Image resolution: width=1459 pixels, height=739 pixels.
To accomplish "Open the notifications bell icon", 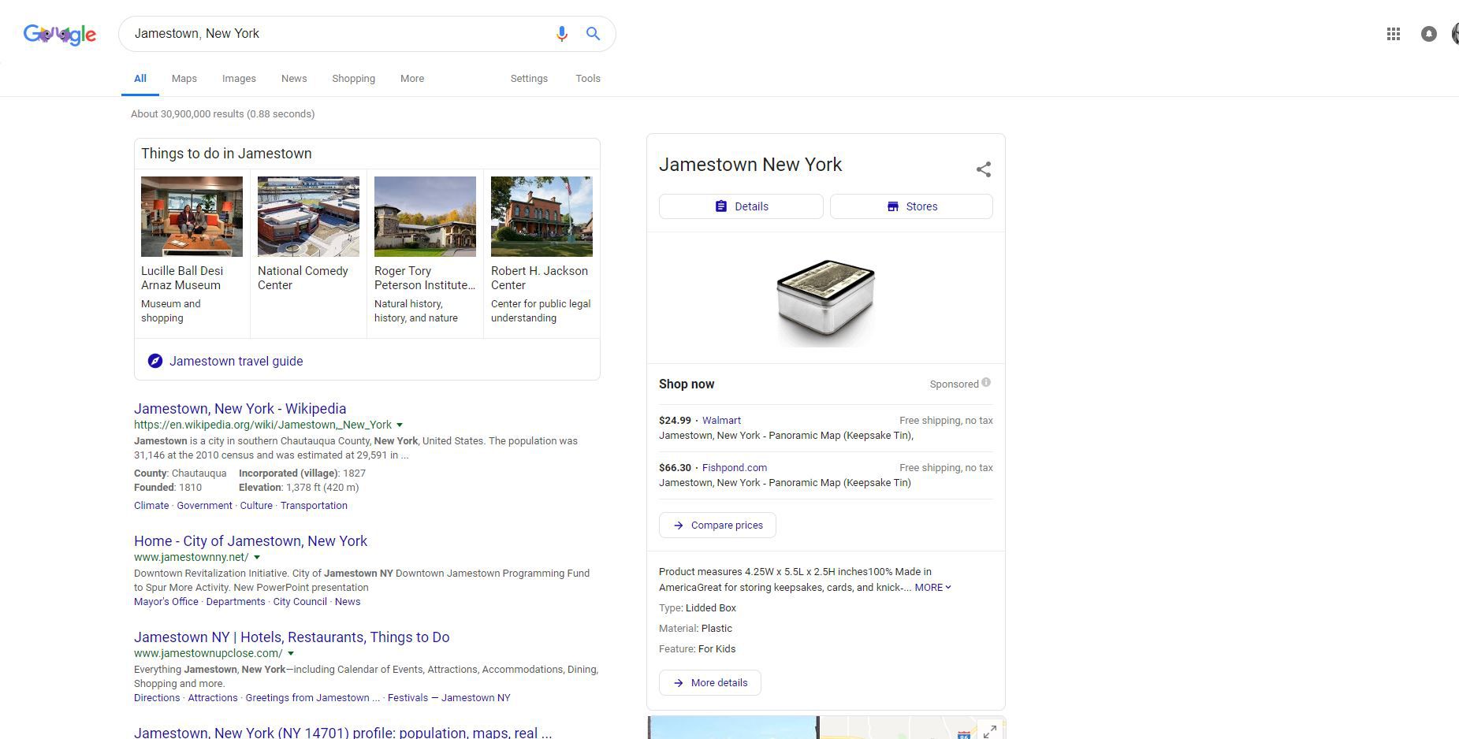I will point(1428,34).
